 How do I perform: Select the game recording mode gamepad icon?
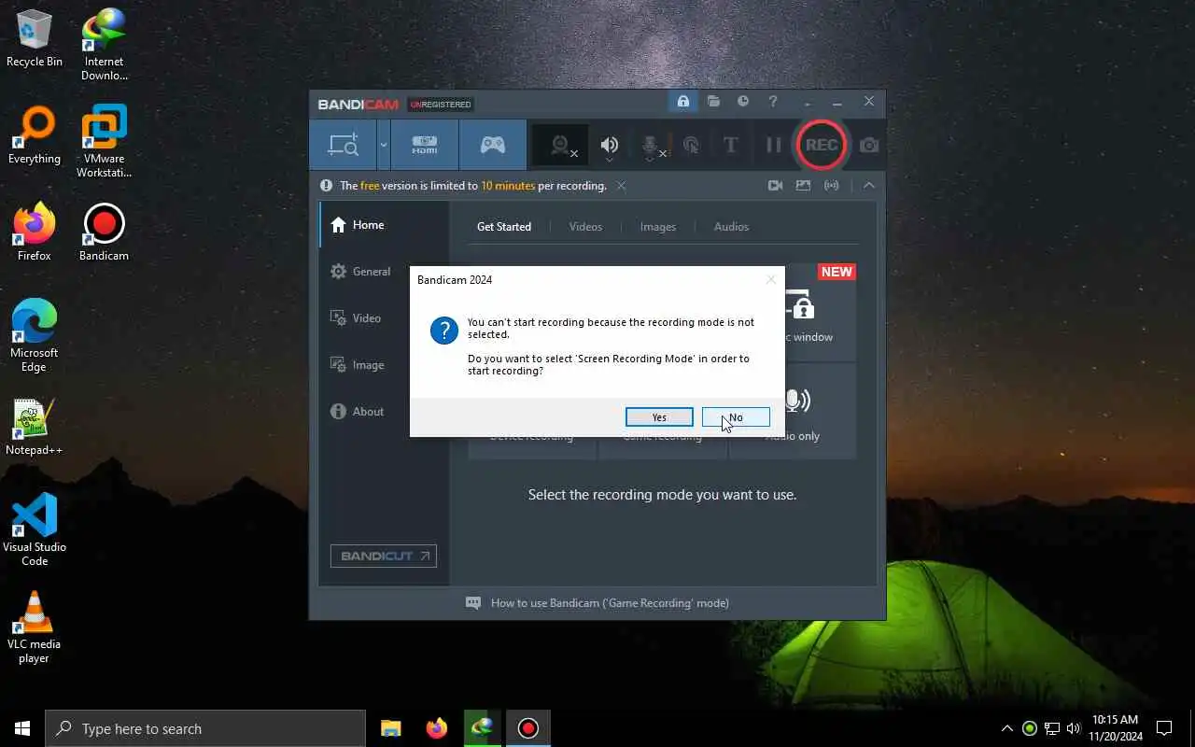tap(492, 145)
